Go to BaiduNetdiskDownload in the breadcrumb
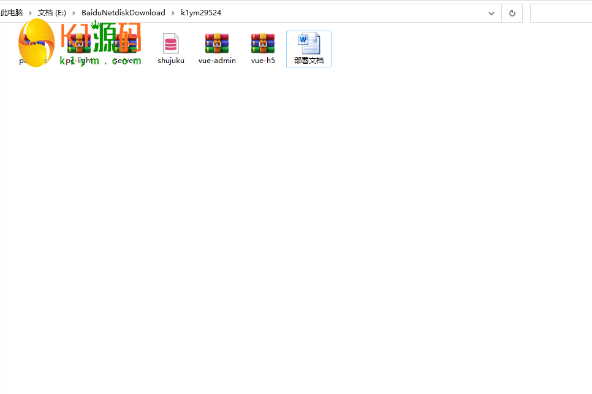Image resolution: width=592 pixels, height=394 pixels. [123, 13]
